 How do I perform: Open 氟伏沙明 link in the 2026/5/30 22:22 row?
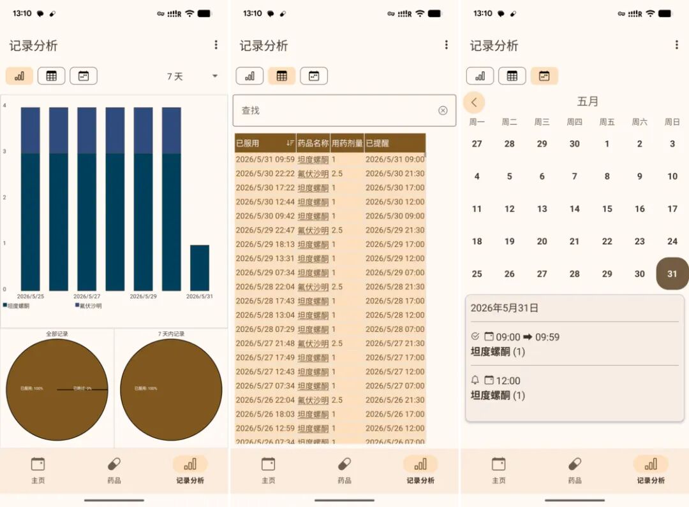tap(313, 174)
